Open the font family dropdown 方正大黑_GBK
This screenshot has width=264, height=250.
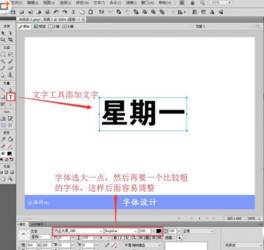coord(78,231)
